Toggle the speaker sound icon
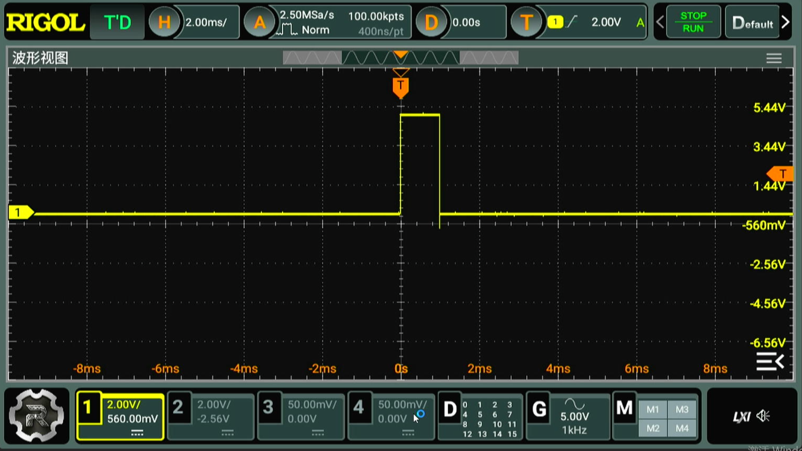802x451 pixels. point(763,416)
